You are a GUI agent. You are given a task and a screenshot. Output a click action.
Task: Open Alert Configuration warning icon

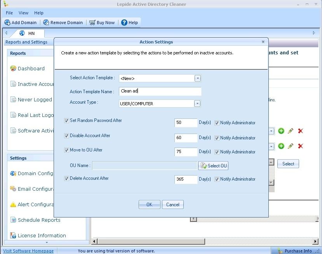[x=13, y=205]
